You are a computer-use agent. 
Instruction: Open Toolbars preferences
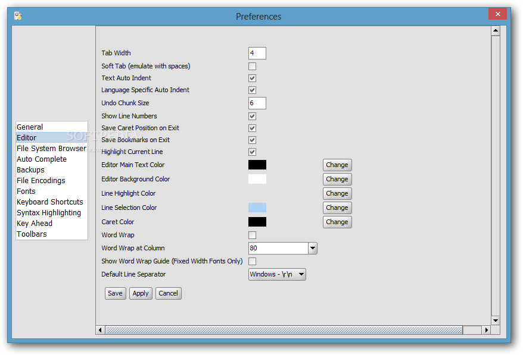click(51, 234)
